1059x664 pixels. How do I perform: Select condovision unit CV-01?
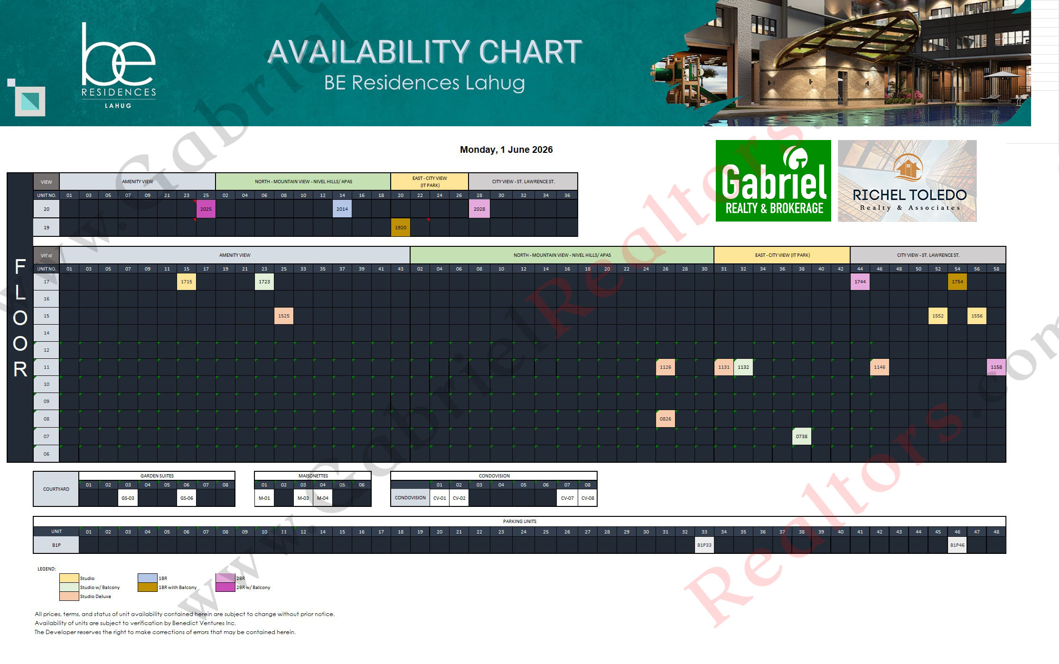click(440, 498)
